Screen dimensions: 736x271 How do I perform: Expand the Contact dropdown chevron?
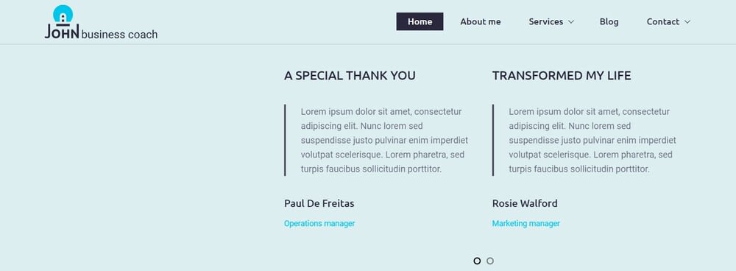687,21
